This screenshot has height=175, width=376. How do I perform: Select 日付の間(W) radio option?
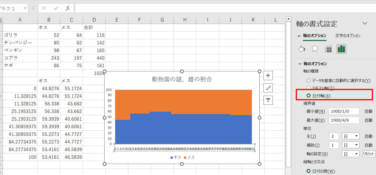[308, 171]
